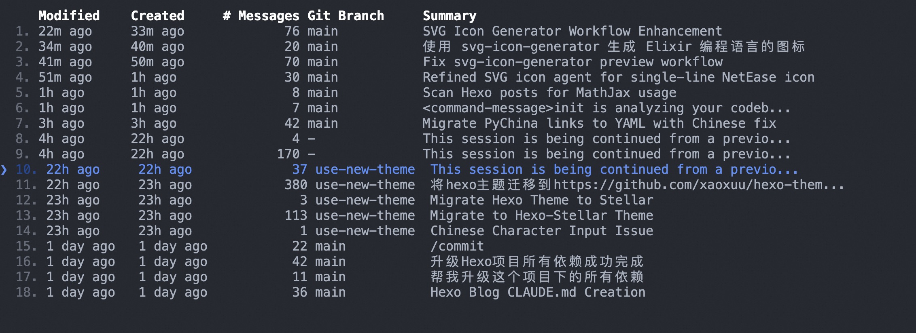The width and height of the screenshot is (916, 333).
Task: Click the # Messages column header
Action: click(x=261, y=15)
